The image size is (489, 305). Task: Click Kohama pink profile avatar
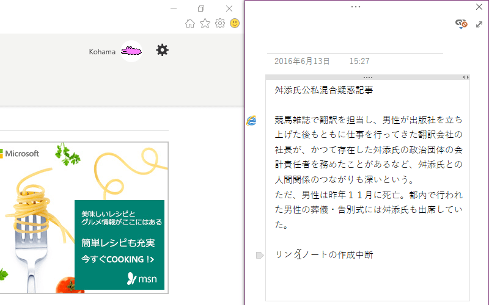coord(131,51)
